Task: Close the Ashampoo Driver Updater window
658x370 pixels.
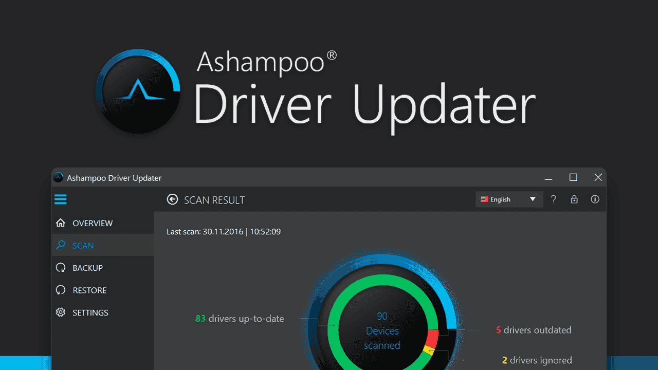Action: point(598,177)
